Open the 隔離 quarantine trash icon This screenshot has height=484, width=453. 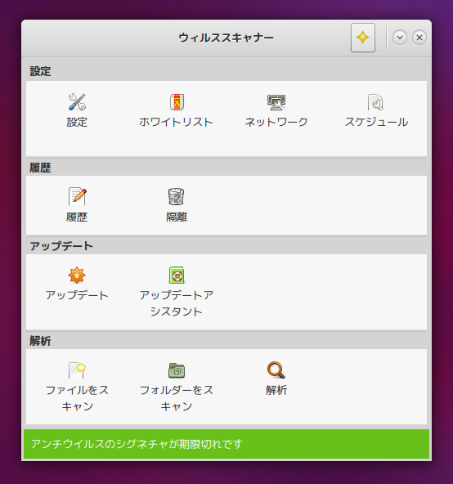pos(177,196)
